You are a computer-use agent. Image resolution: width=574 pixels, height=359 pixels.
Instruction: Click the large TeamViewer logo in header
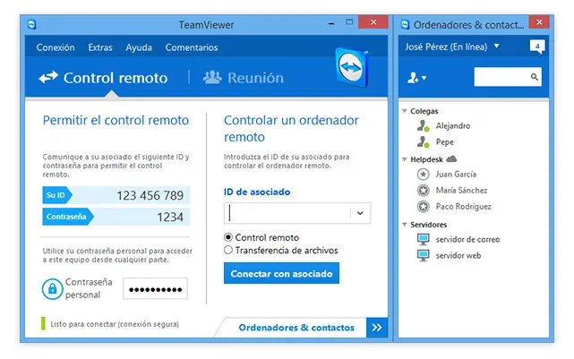(x=352, y=67)
